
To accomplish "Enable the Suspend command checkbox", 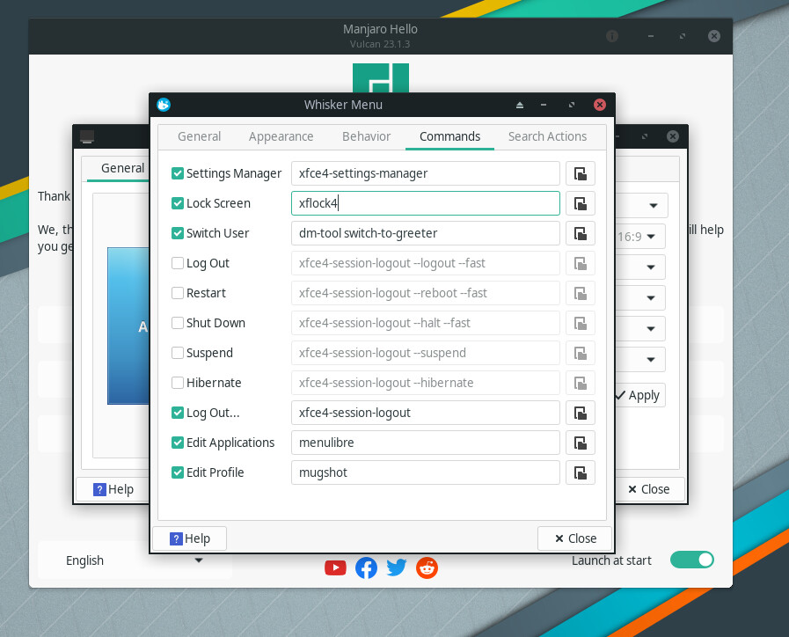I will [177, 353].
